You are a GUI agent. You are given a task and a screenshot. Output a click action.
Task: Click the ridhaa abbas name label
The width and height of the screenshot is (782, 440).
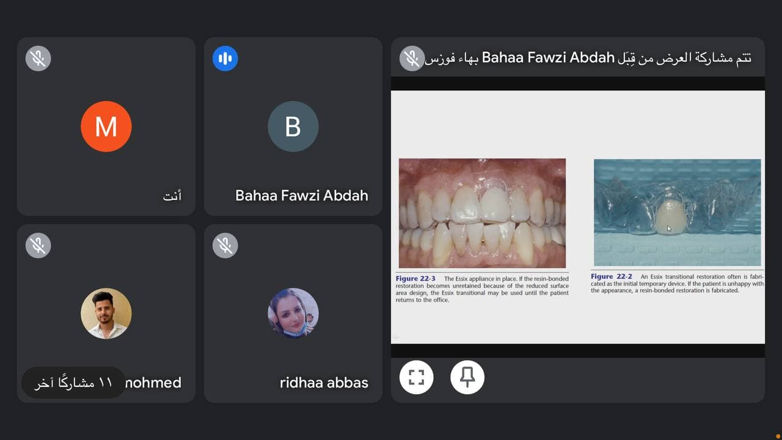324,383
